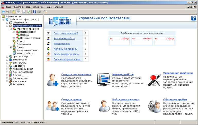The height and width of the screenshot is (125, 198).
Task: Open Монитор работы link
Action: 123,74
